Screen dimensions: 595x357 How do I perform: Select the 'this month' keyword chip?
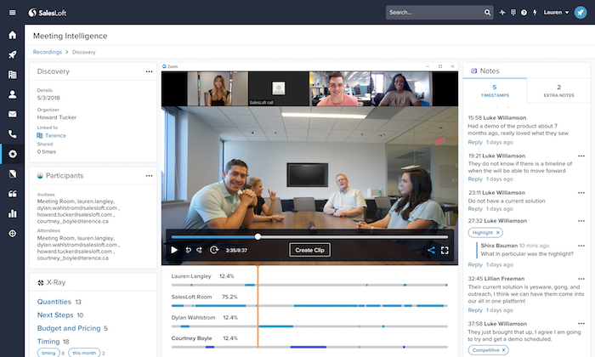pos(84,353)
